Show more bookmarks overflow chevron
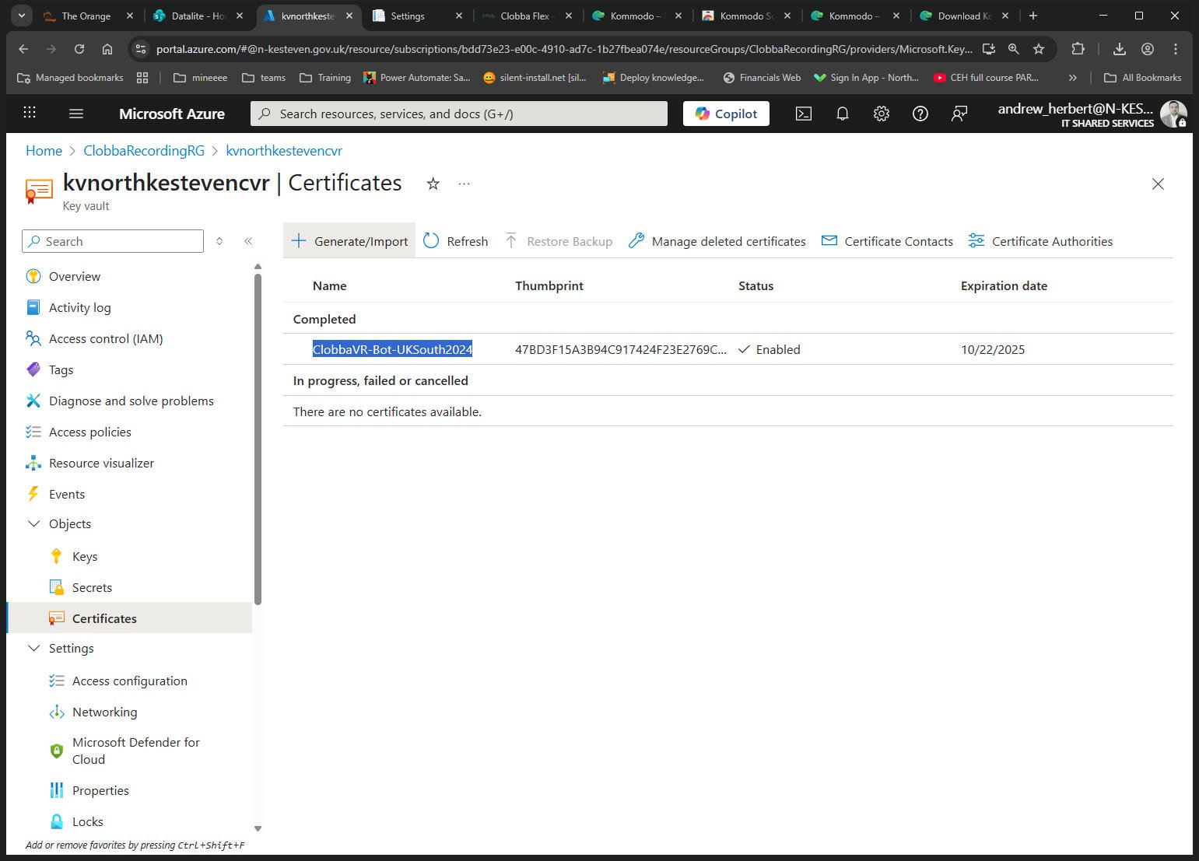Viewport: 1199px width, 861px height. pos(1072,78)
